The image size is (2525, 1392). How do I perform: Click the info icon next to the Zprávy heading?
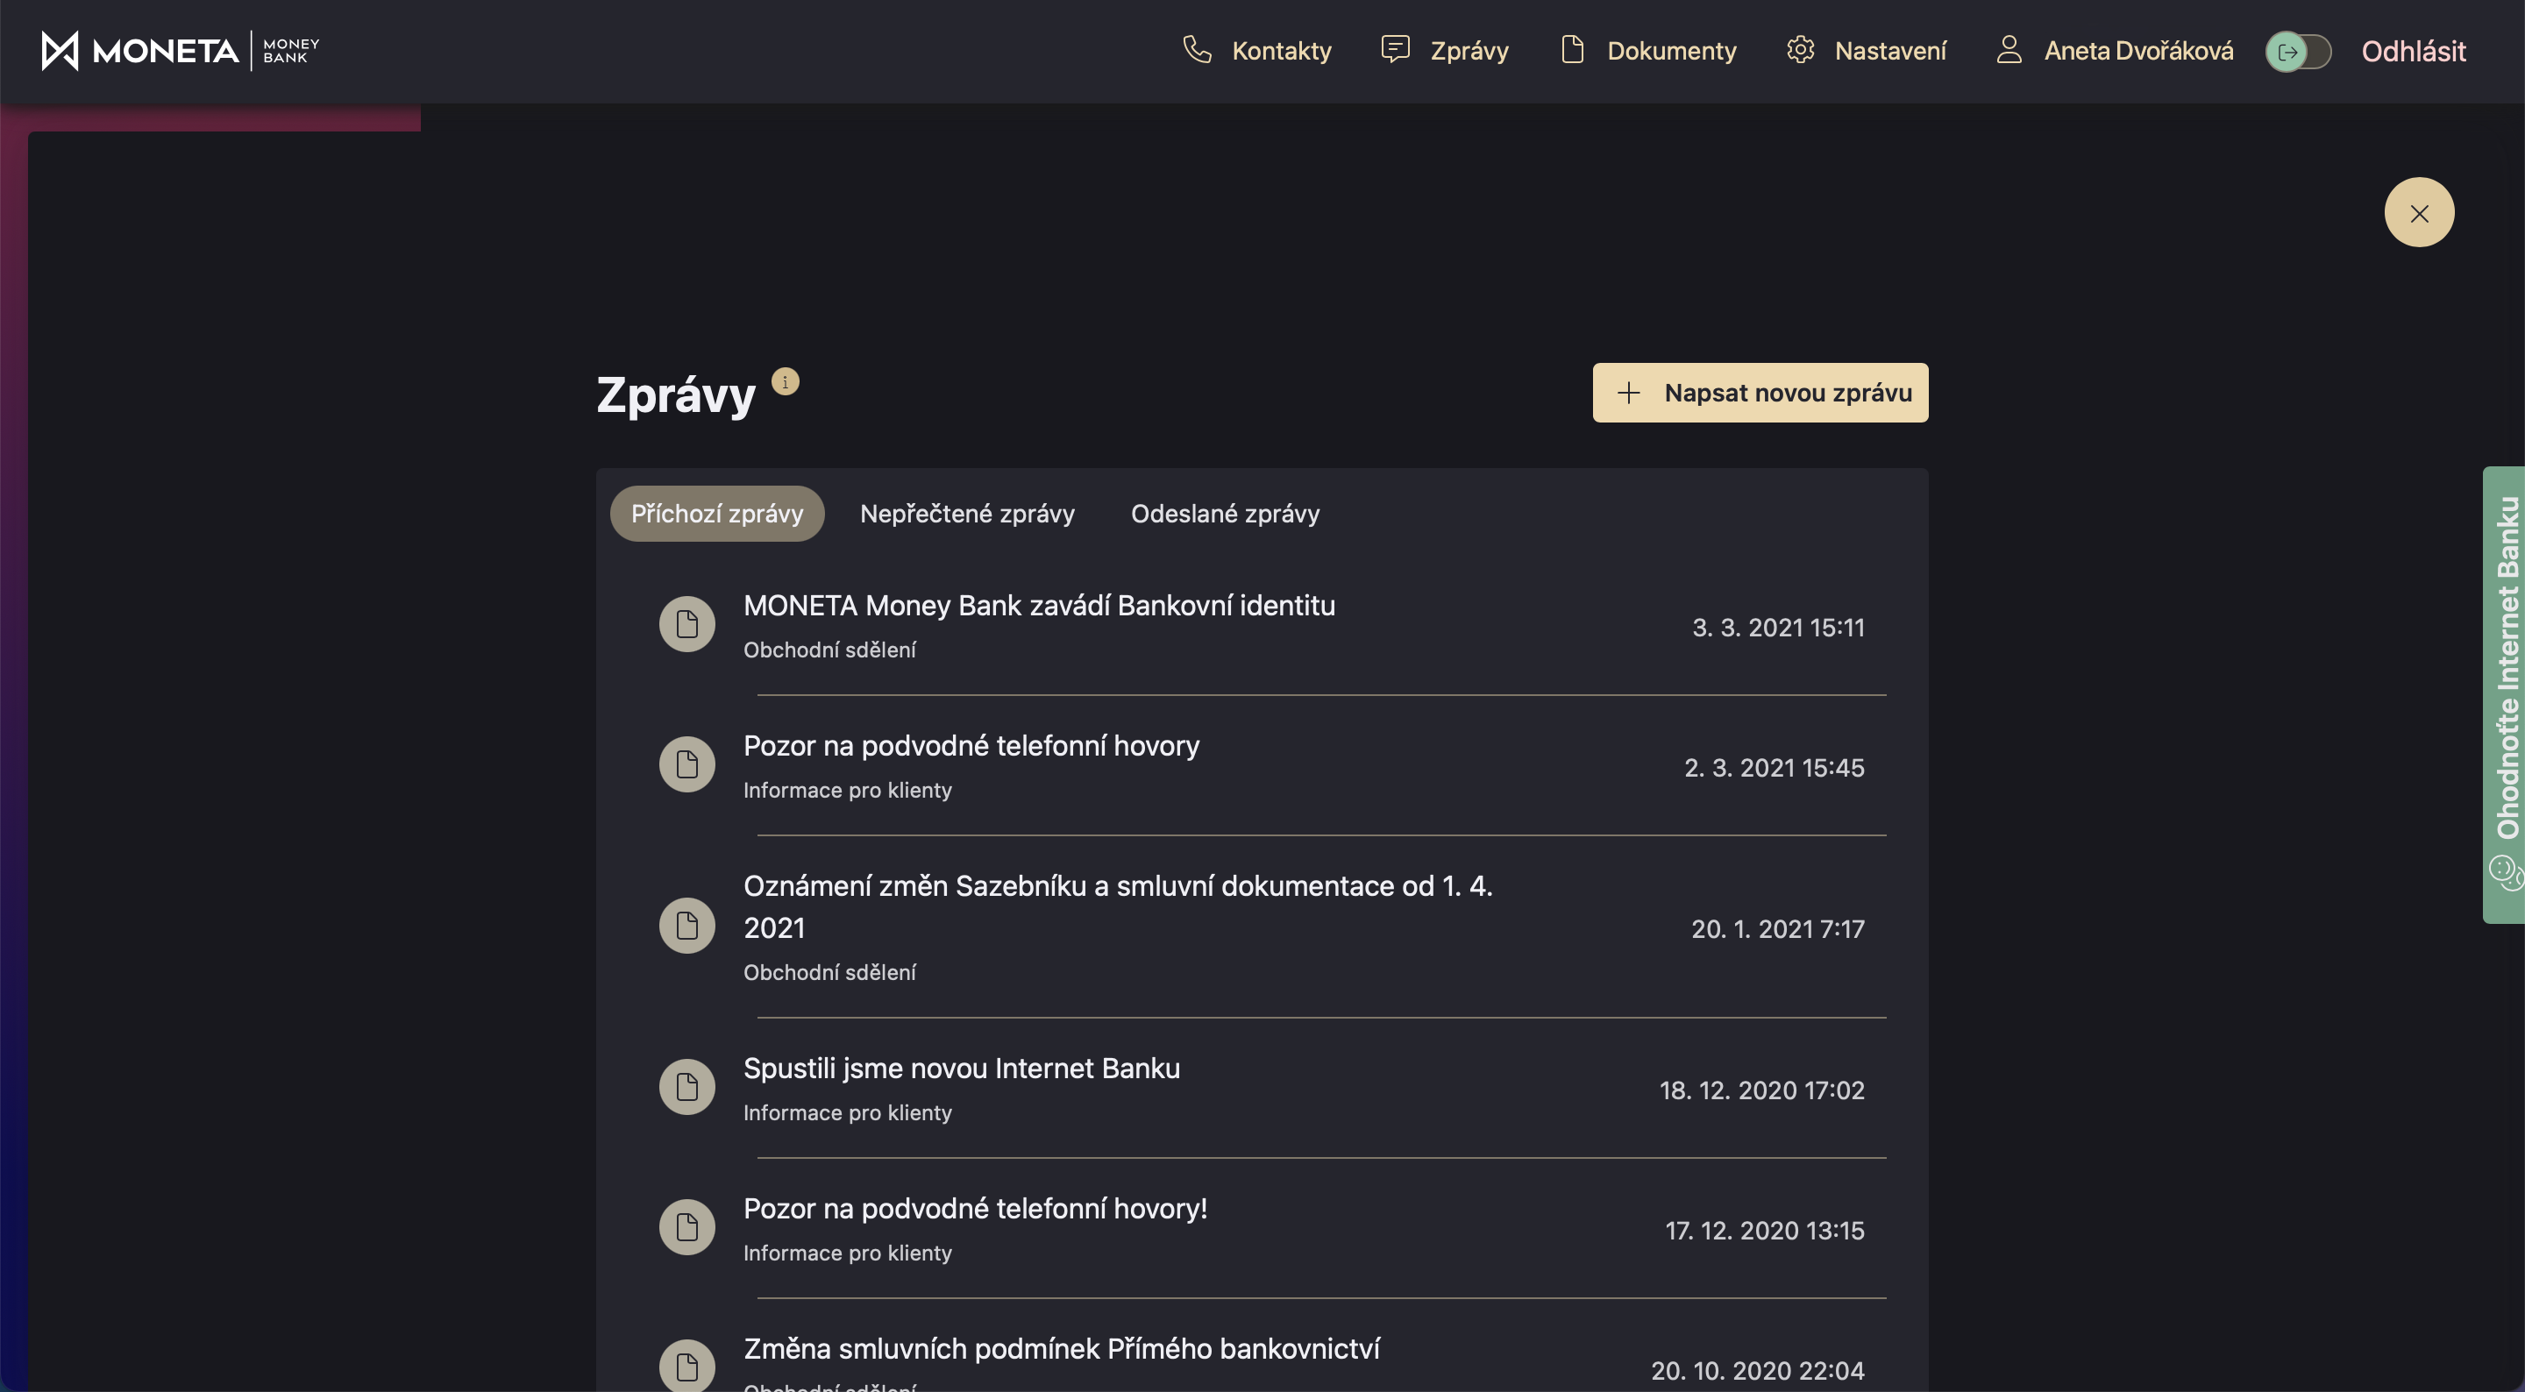tap(786, 382)
